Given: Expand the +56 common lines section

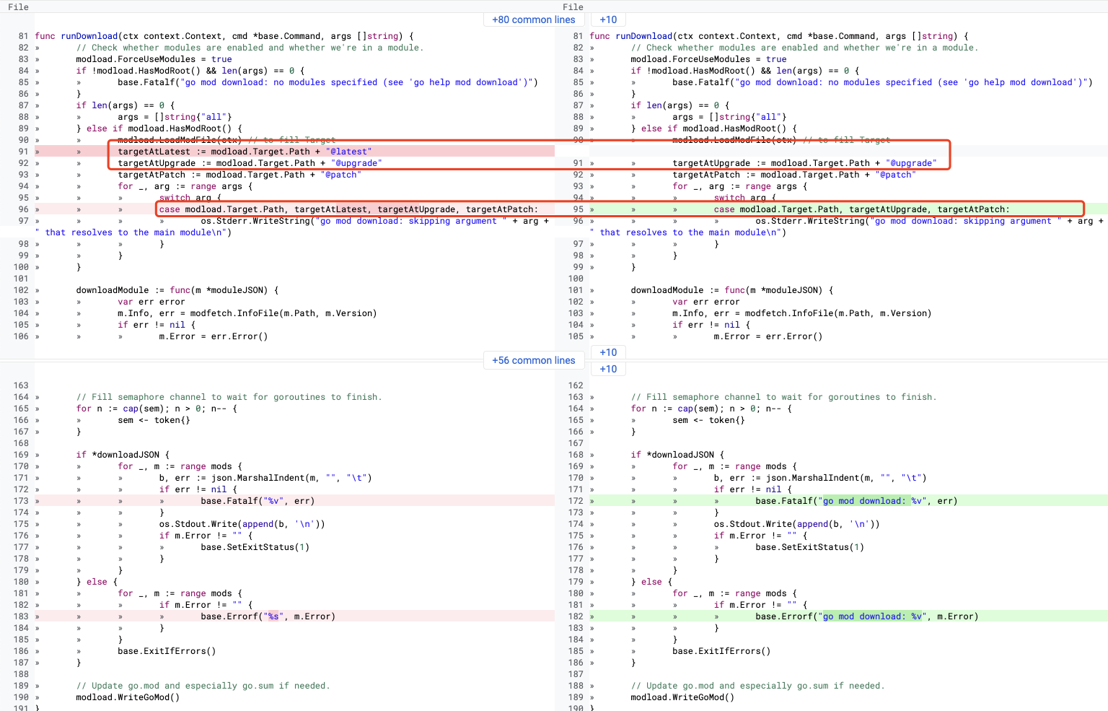Looking at the screenshot, I should pos(534,360).
